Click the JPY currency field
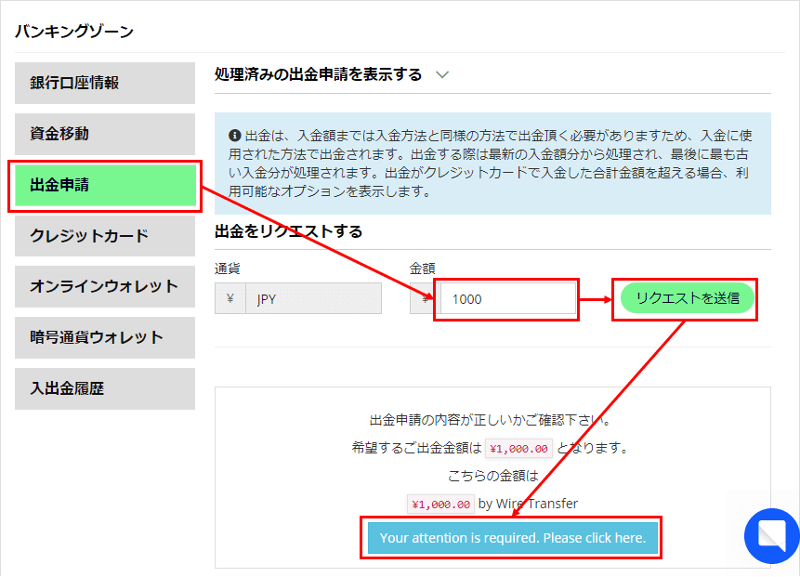This screenshot has height=577, width=800. pos(313,298)
